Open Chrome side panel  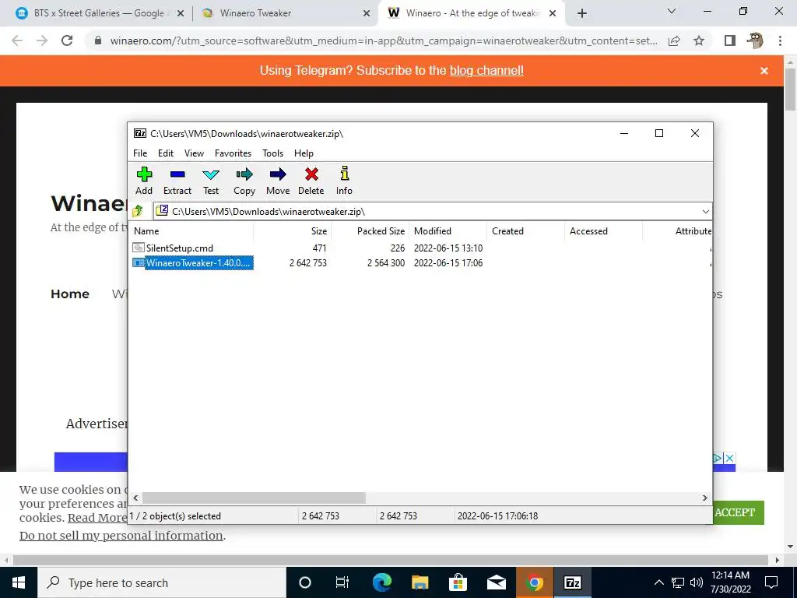coord(730,40)
